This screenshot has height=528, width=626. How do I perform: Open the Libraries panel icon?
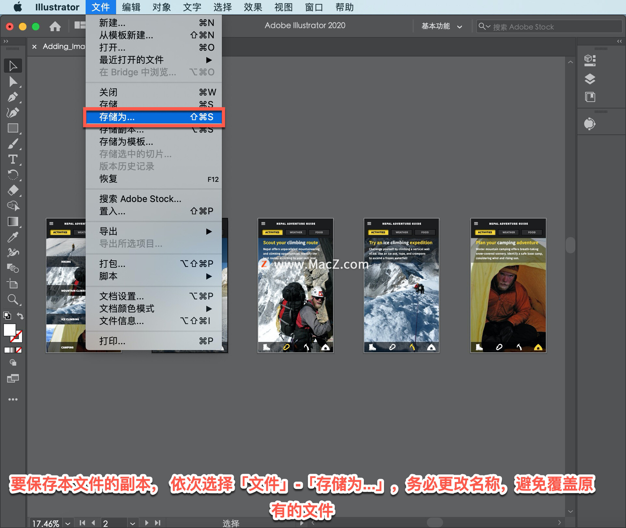[x=590, y=97]
